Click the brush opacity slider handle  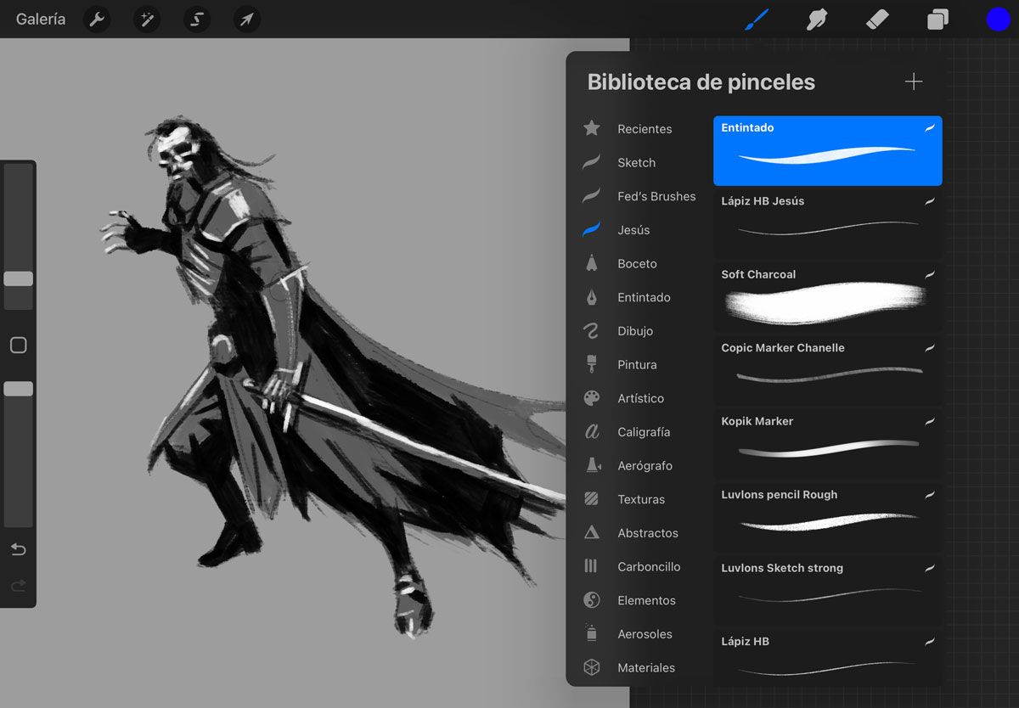(18, 389)
